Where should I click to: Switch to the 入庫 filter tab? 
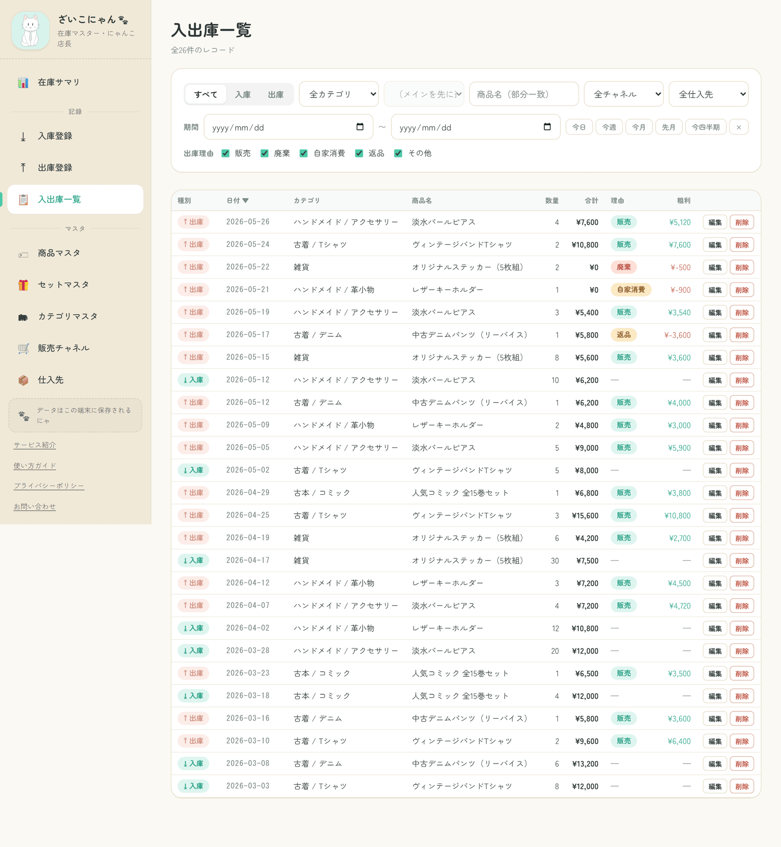pos(243,94)
